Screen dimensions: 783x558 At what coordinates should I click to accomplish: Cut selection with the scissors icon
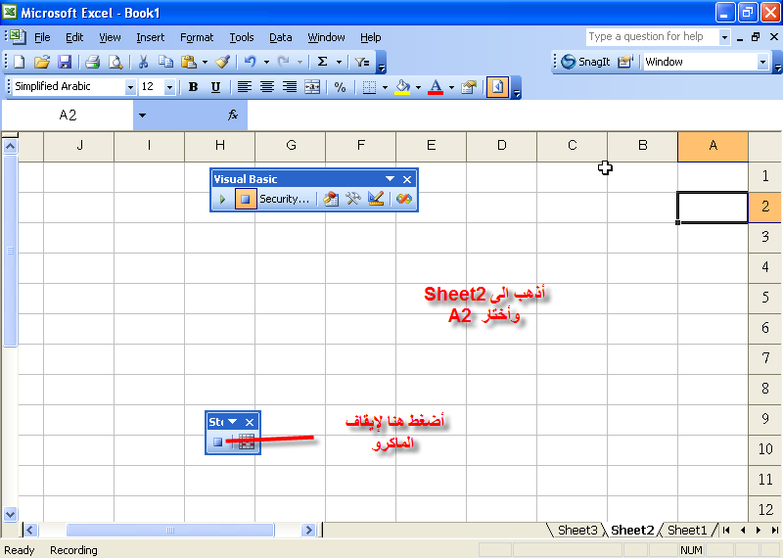143,62
